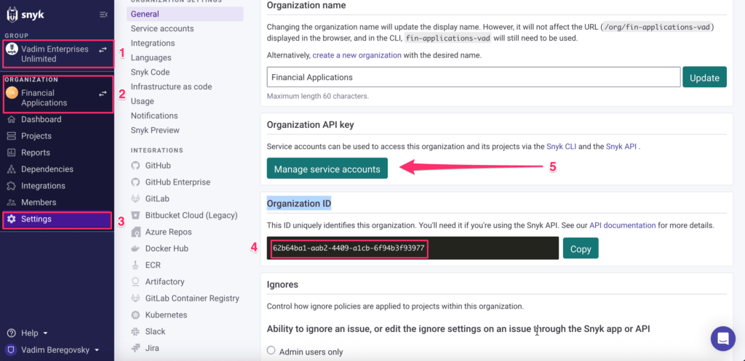Click the Snyk logo in sidebar
Viewport: 745px width, 361px height.
(x=25, y=15)
